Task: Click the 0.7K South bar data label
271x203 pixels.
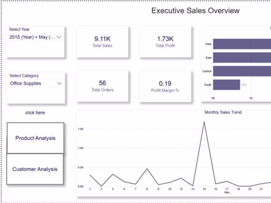Action: click(x=244, y=85)
